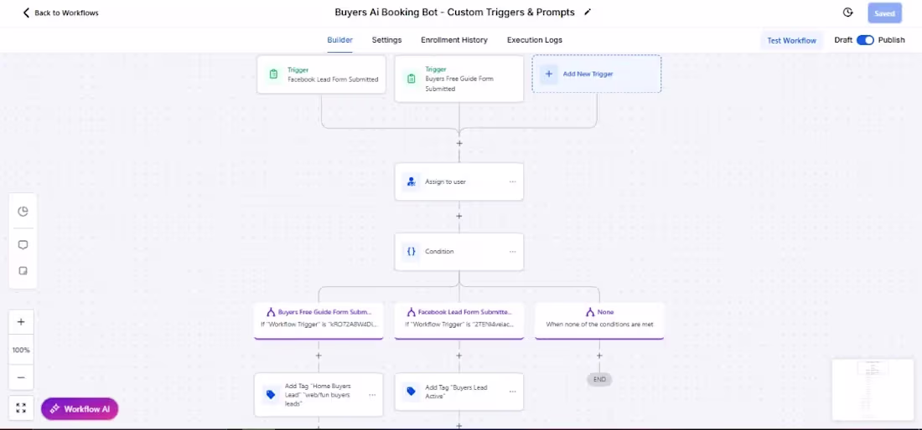Add a step above Assign to user
The image size is (922, 430).
(459, 143)
